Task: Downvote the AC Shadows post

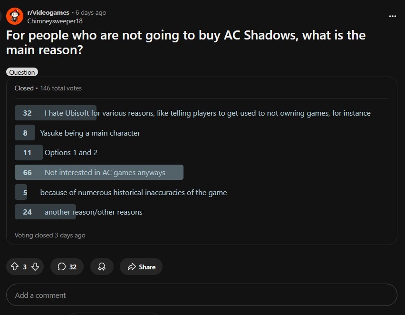Action: point(35,267)
